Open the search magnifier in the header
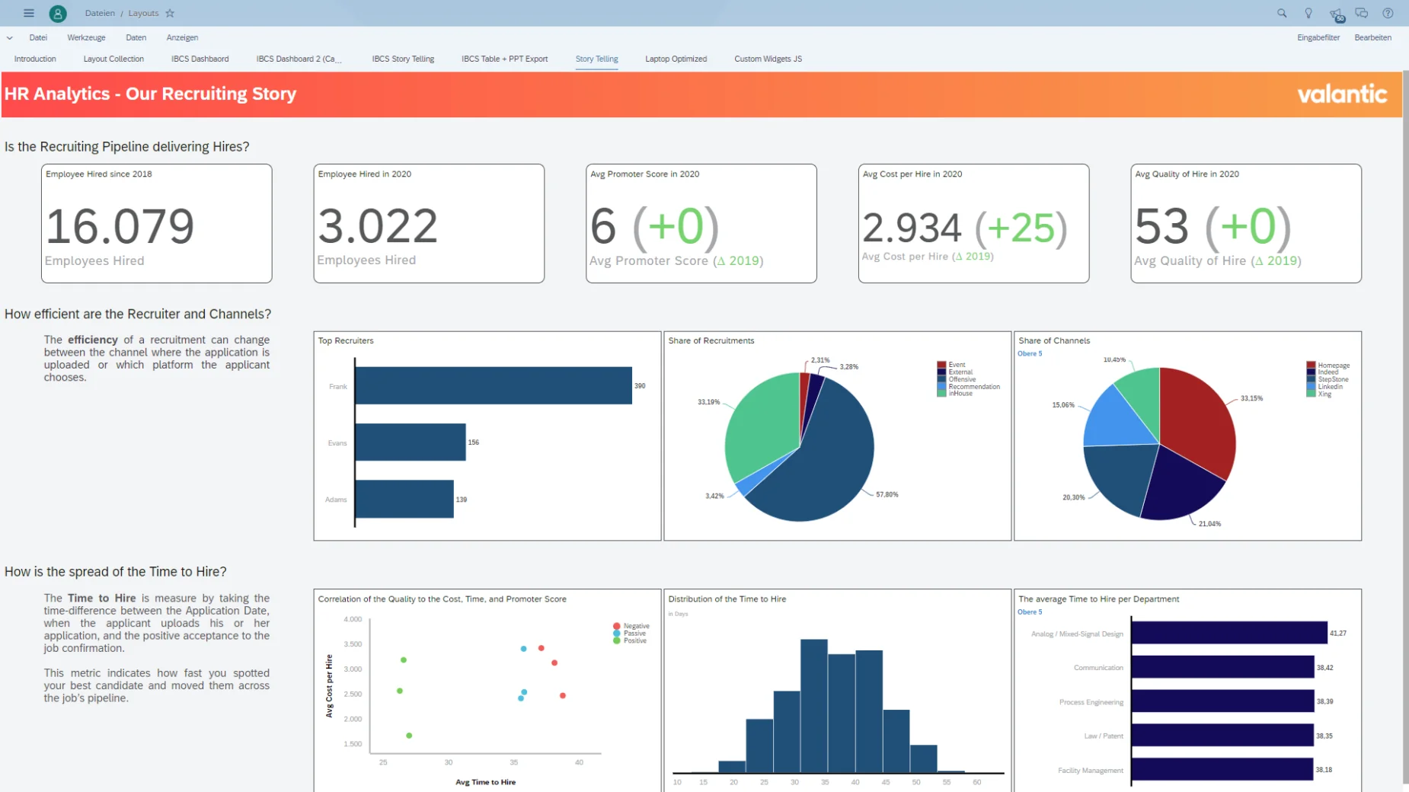Viewport: 1409px width, 792px height. pyautogui.click(x=1282, y=13)
